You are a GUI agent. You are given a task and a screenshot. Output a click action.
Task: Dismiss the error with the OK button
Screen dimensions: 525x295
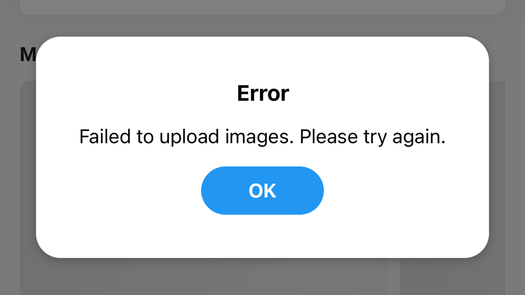click(262, 191)
